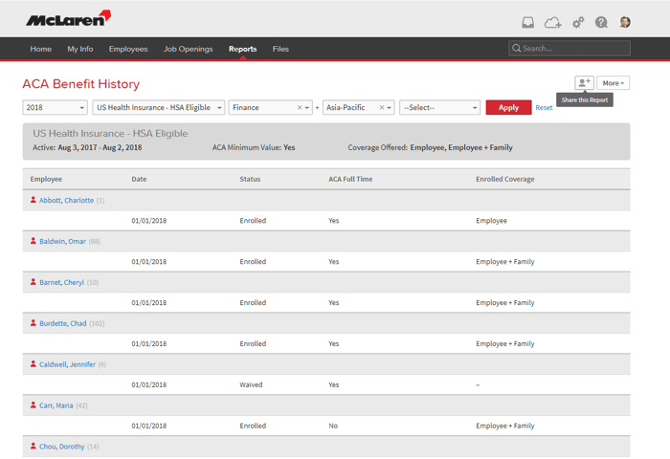Click Enrolled status in Burdette's row
This screenshot has height=459, width=670.
point(253,343)
